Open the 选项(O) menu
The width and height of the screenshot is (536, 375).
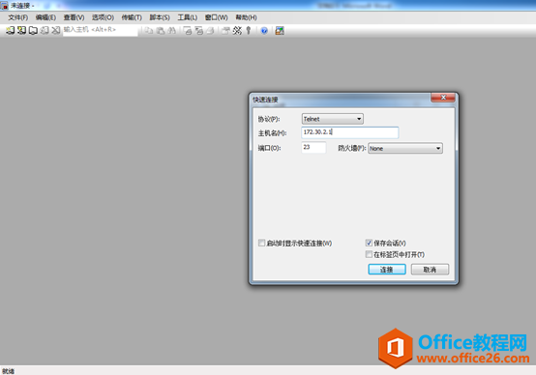[x=103, y=17]
